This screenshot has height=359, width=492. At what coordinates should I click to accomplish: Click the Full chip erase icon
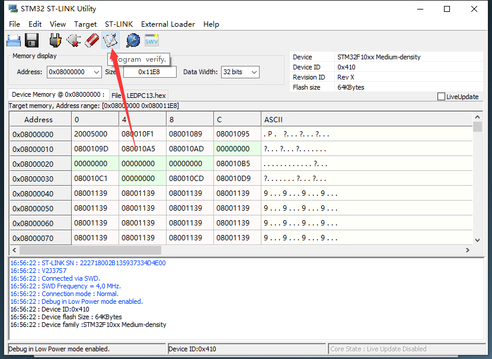click(x=92, y=41)
